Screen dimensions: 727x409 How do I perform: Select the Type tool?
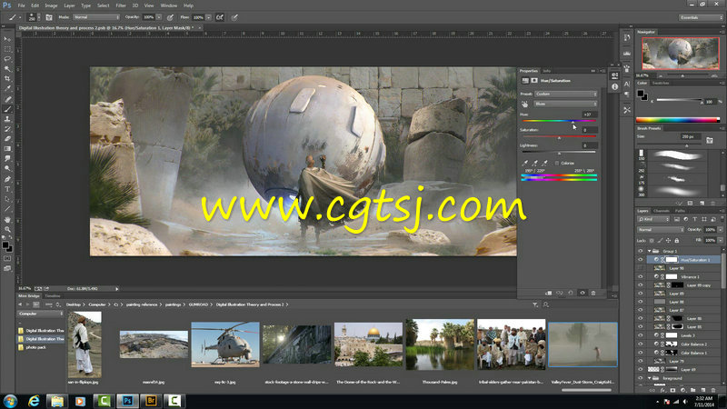tap(7, 189)
